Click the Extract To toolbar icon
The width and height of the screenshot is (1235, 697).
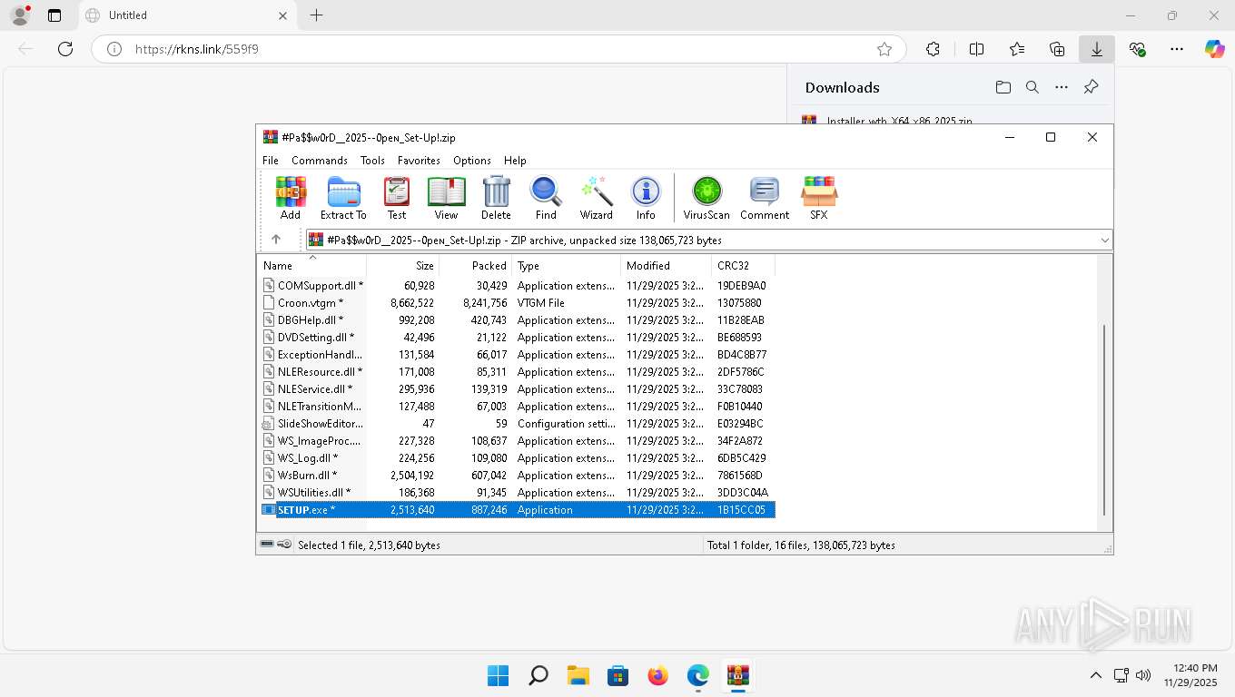[x=343, y=198]
